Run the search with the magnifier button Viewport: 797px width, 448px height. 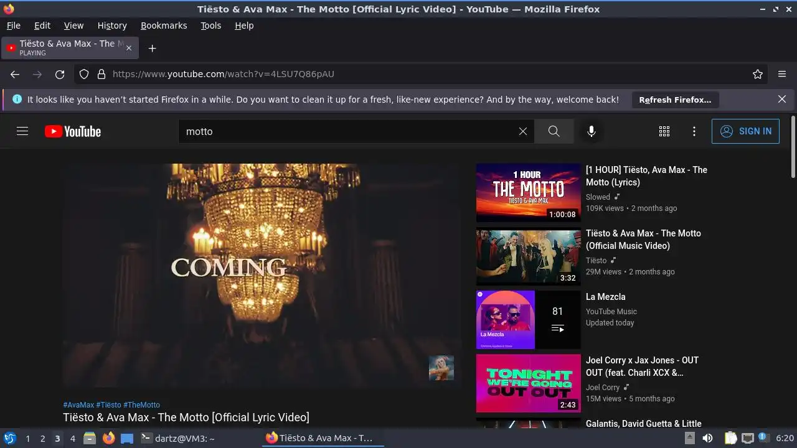pyautogui.click(x=554, y=131)
